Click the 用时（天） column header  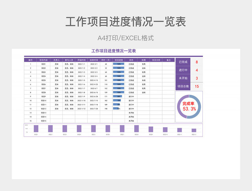click(106, 60)
